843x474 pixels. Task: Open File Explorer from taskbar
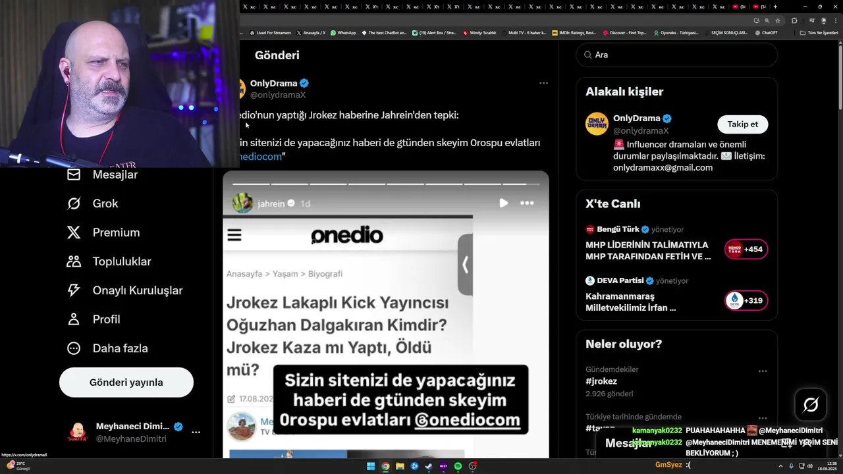coord(400,466)
